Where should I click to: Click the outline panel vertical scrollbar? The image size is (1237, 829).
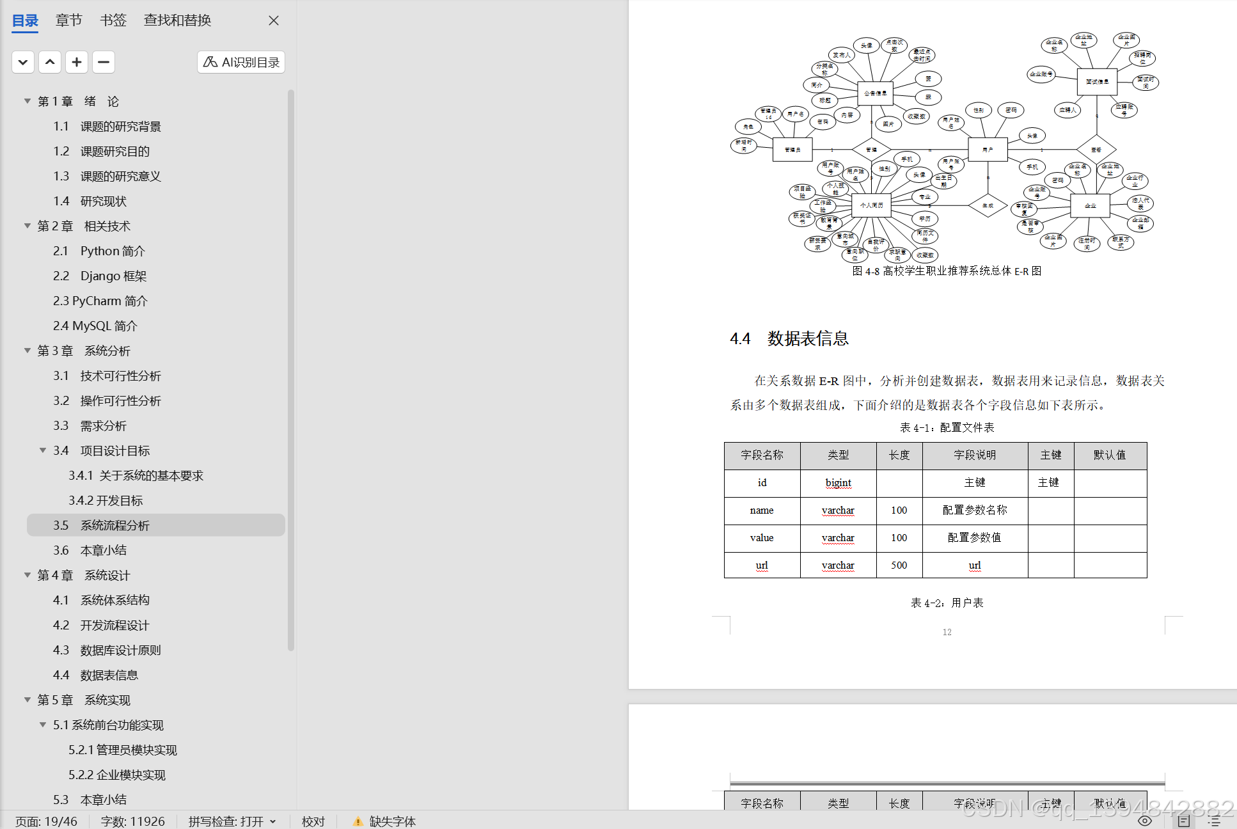(x=291, y=371)
